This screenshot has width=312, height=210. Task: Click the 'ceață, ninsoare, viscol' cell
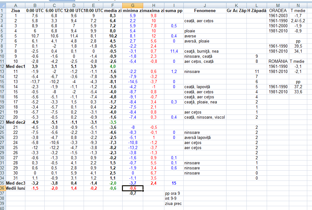click(205, 117)
